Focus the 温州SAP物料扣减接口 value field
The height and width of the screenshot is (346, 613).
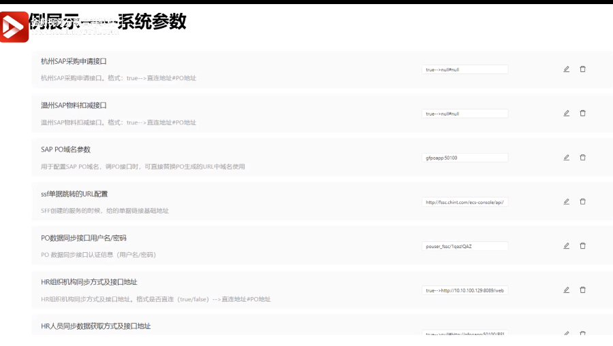(465, 114)
